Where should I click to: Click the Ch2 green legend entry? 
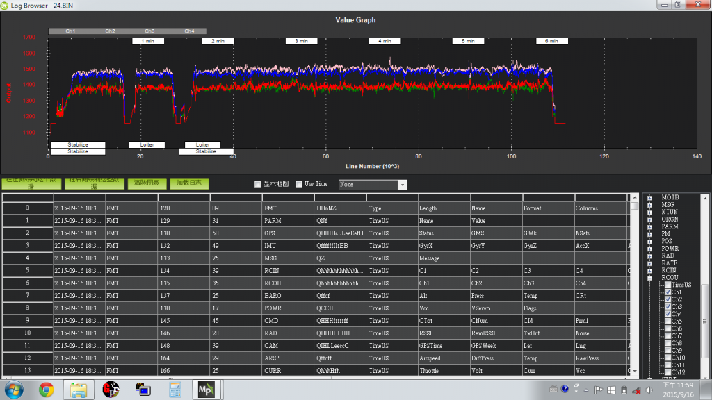pyautogui.click(x=102, y=31)
